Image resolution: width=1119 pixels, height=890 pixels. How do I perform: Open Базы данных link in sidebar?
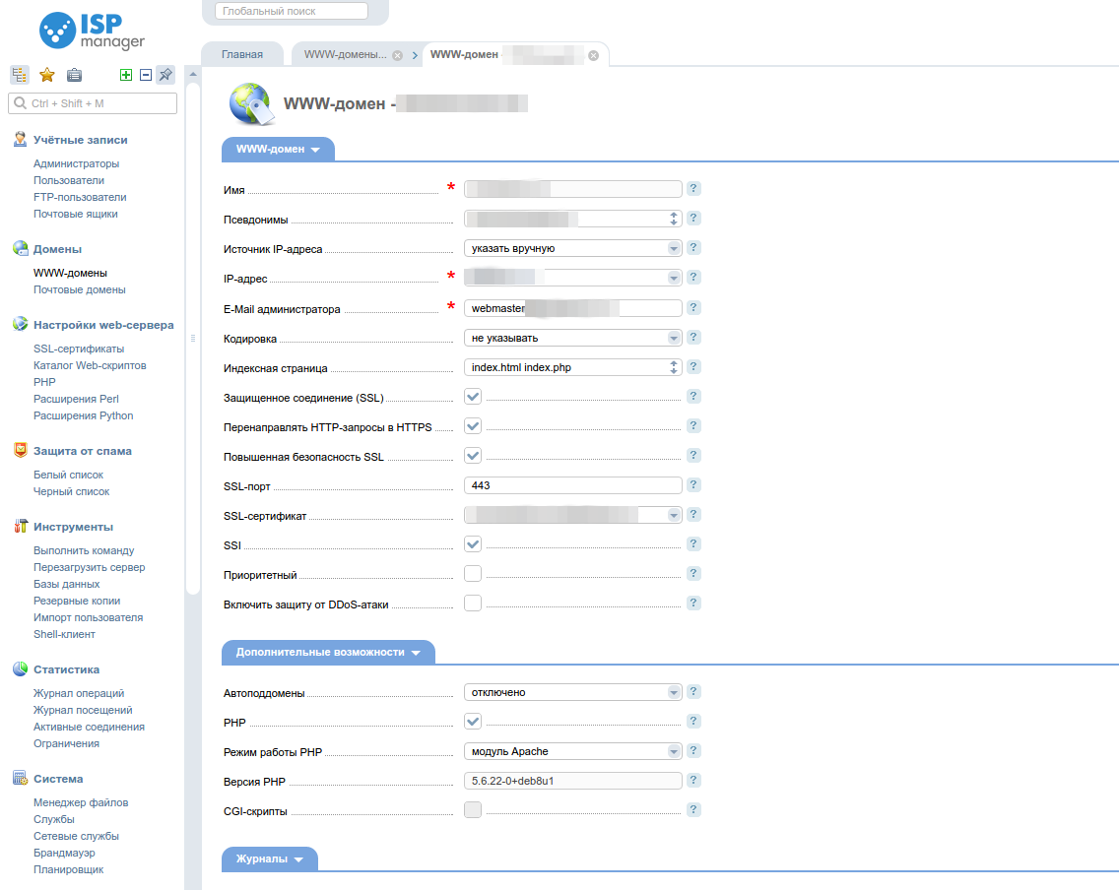tap(66, 584)
